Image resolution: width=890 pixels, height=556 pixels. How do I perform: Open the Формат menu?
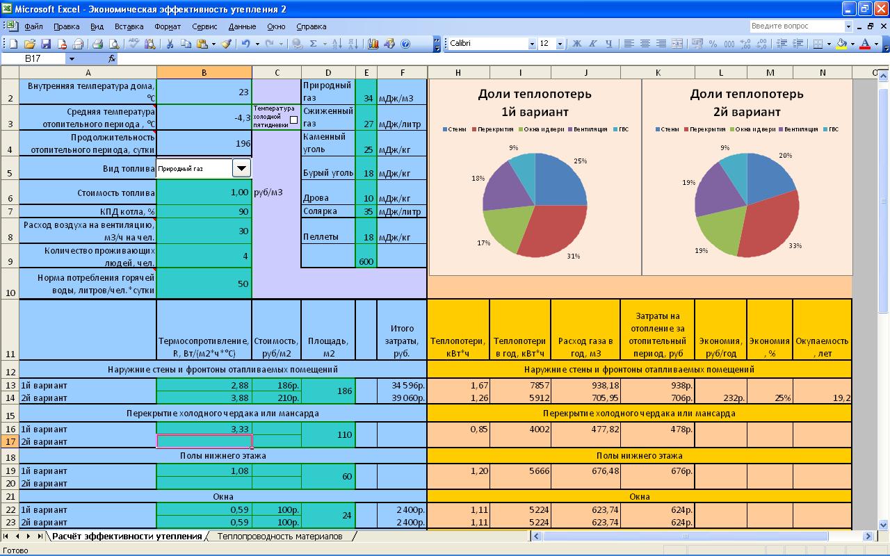tap(168, 26)
